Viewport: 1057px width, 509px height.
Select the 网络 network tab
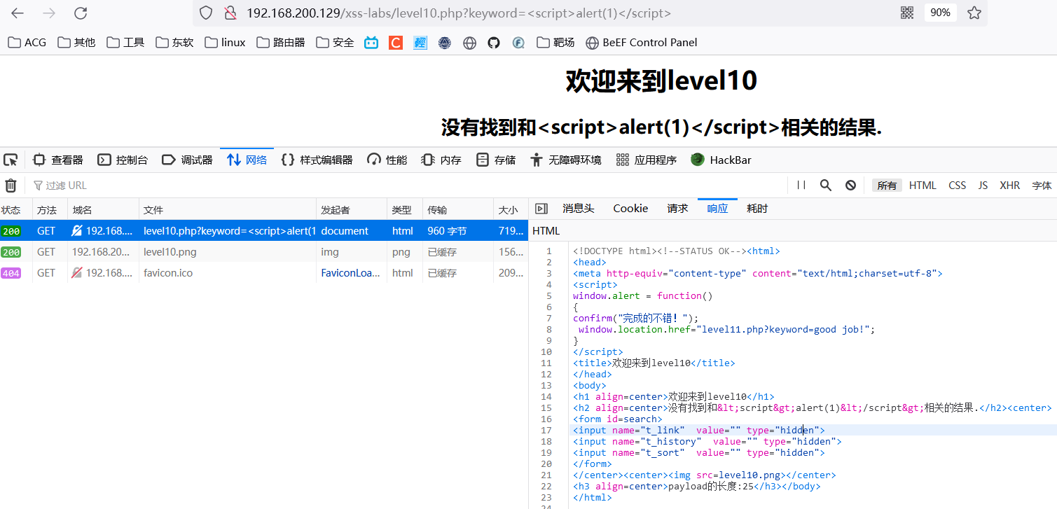[x=247, y=160]
